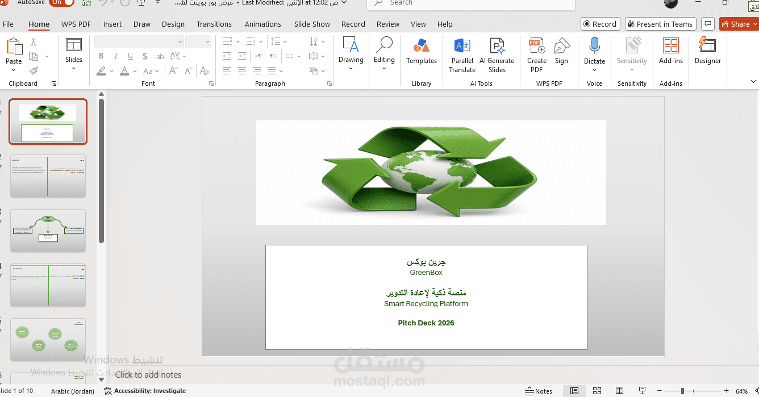Open Slide Show tab
The width and height of the screenshot is (759, 397).
312,24
